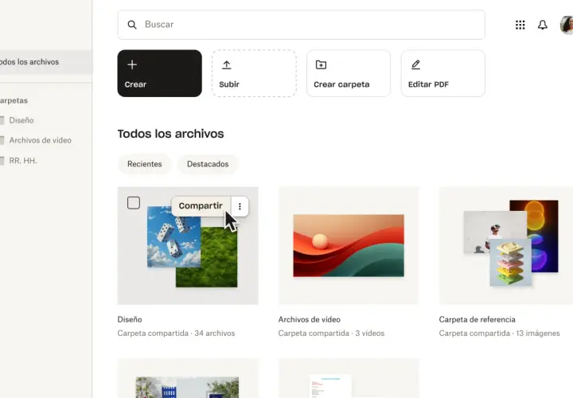
Task: Open the Carpeta de referencia thumbnail
Action: point(506,246)
